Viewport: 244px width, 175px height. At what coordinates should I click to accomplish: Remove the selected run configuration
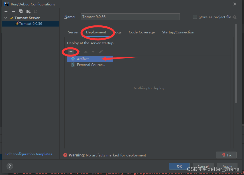point(13,11)
